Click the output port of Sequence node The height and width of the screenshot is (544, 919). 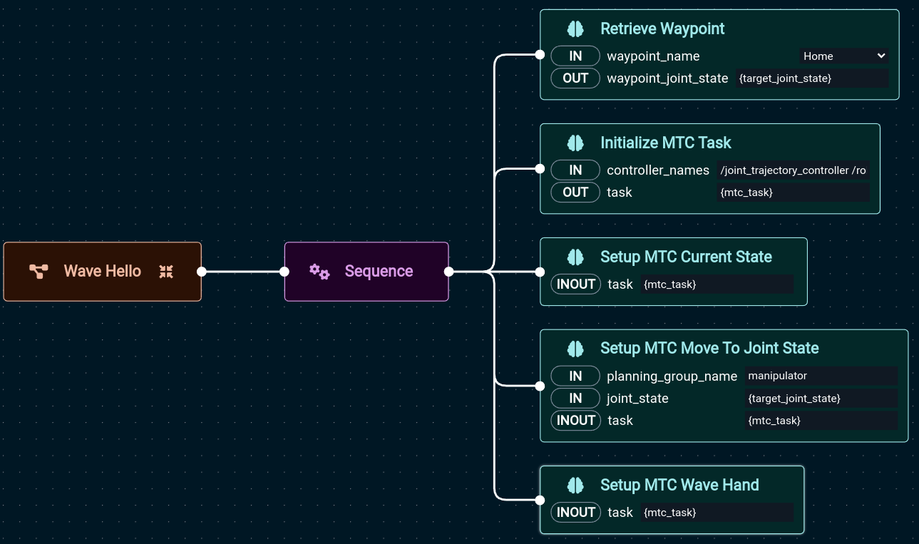click(x=449, y=272)
